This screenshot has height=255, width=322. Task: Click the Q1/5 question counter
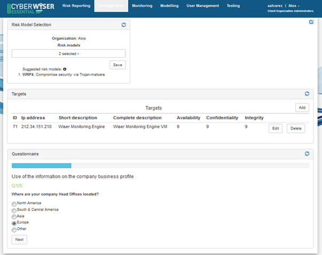click(17, 186)
